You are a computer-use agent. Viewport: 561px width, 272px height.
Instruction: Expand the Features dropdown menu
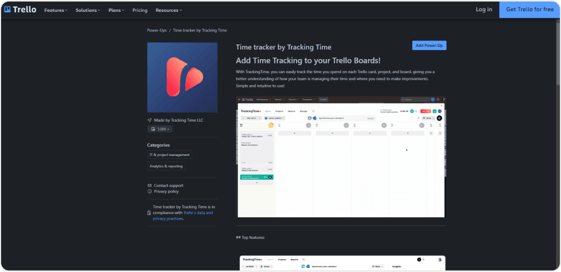click(55, 10)
